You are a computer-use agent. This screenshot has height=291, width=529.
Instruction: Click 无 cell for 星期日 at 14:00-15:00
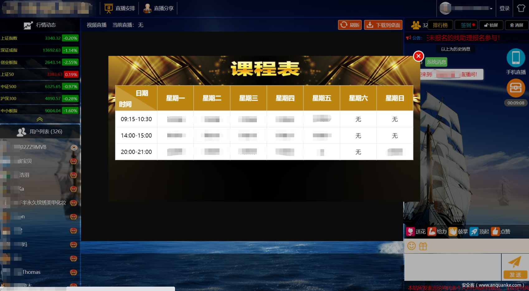coord(395,136)
